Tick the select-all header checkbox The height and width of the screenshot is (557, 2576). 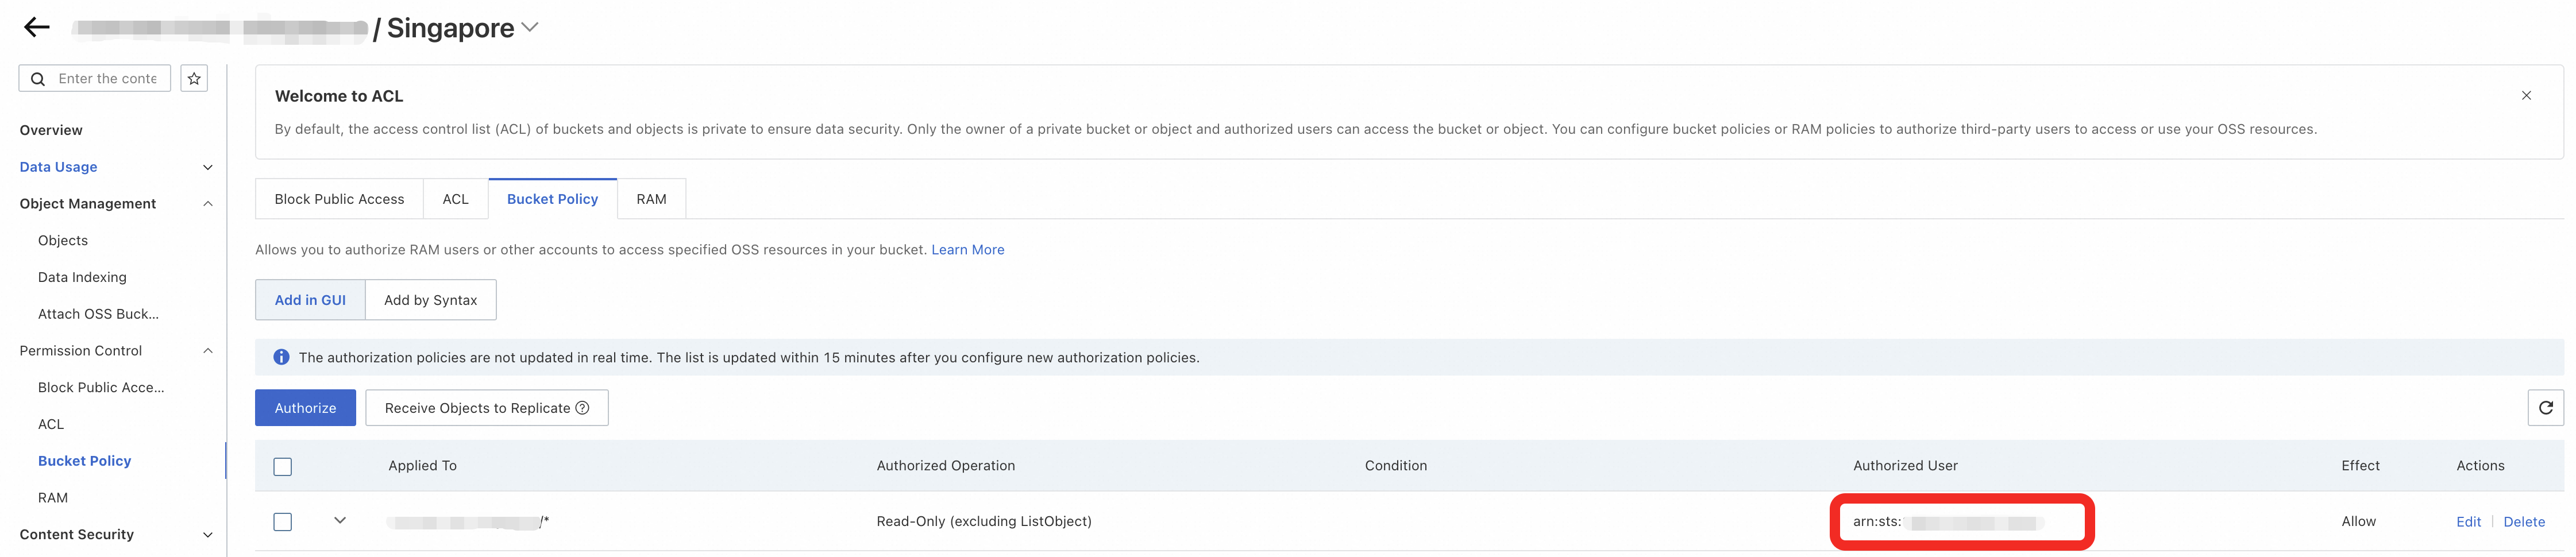[x=283, y=467]
